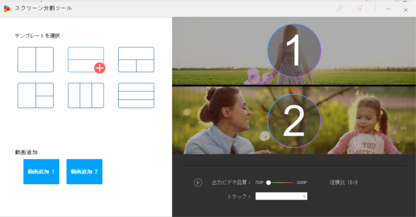The image size is (416, 217).
Task: Click the 1080P end of quality slider
Action: pos(294,182)
